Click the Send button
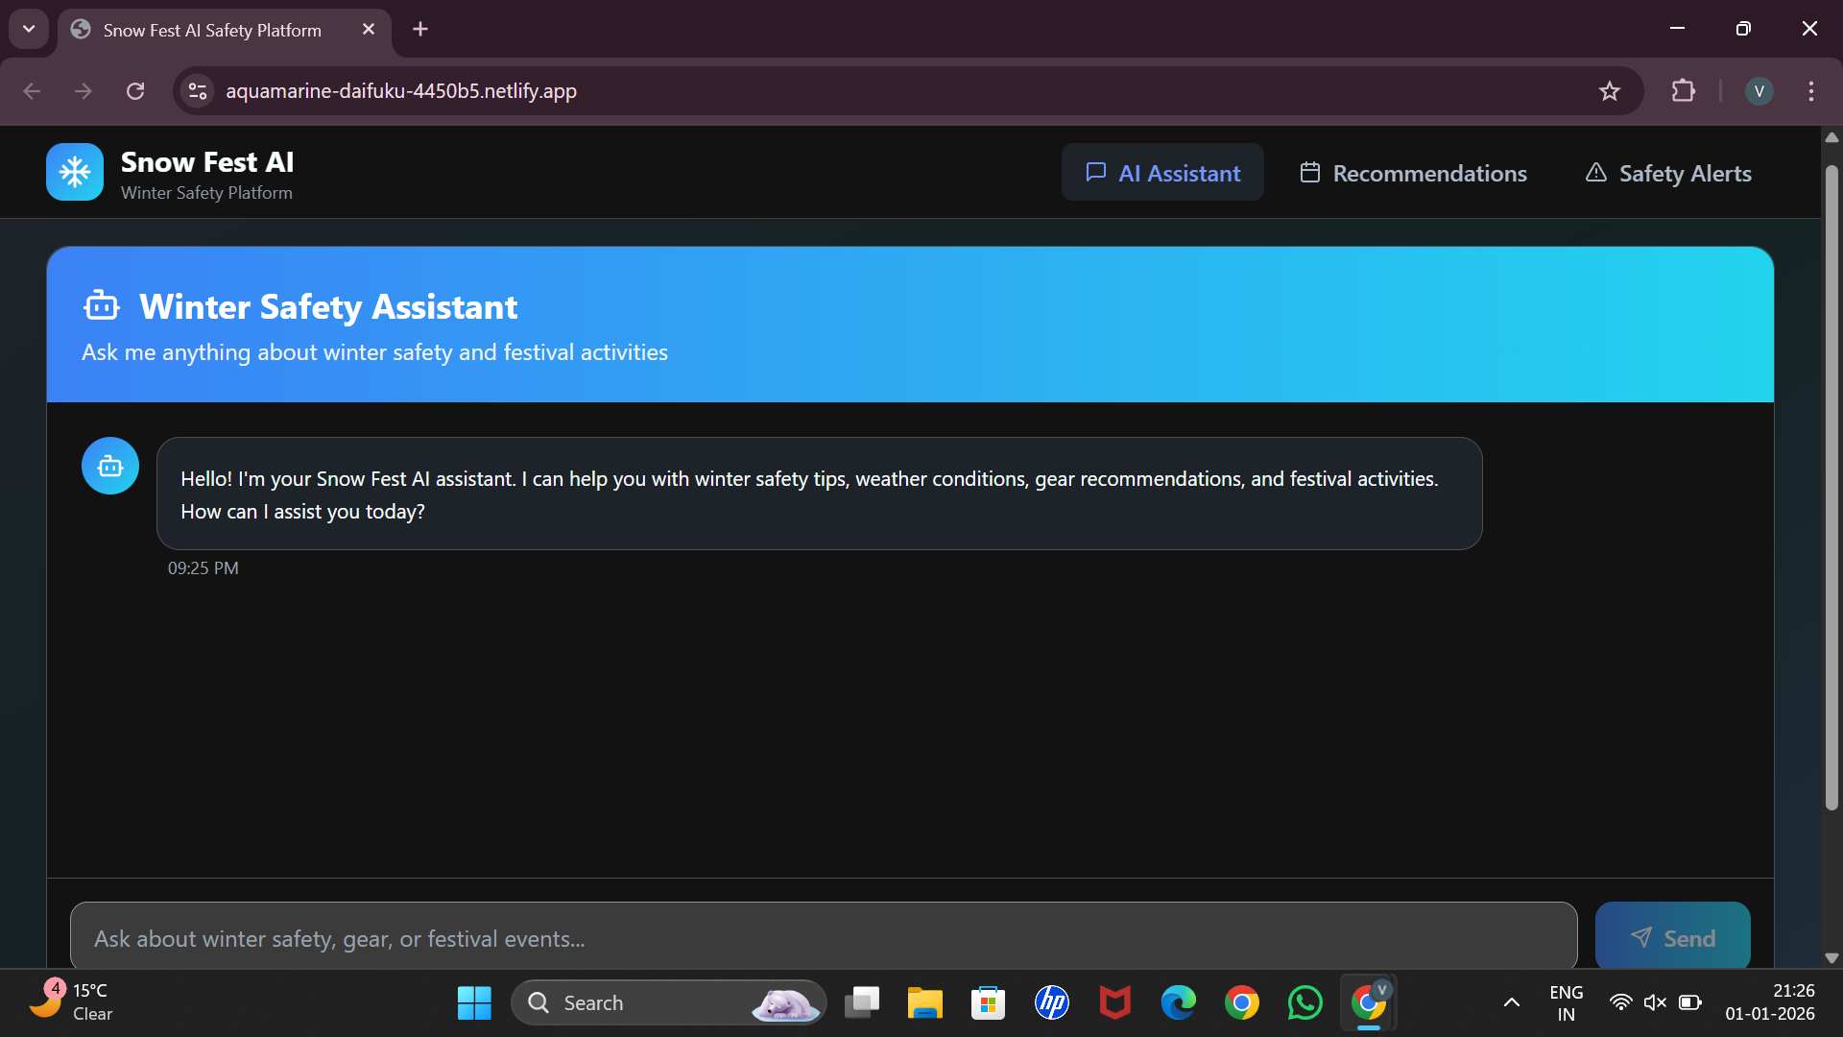Viewport: 1843px width, 1037px height. pos(1672,937)
